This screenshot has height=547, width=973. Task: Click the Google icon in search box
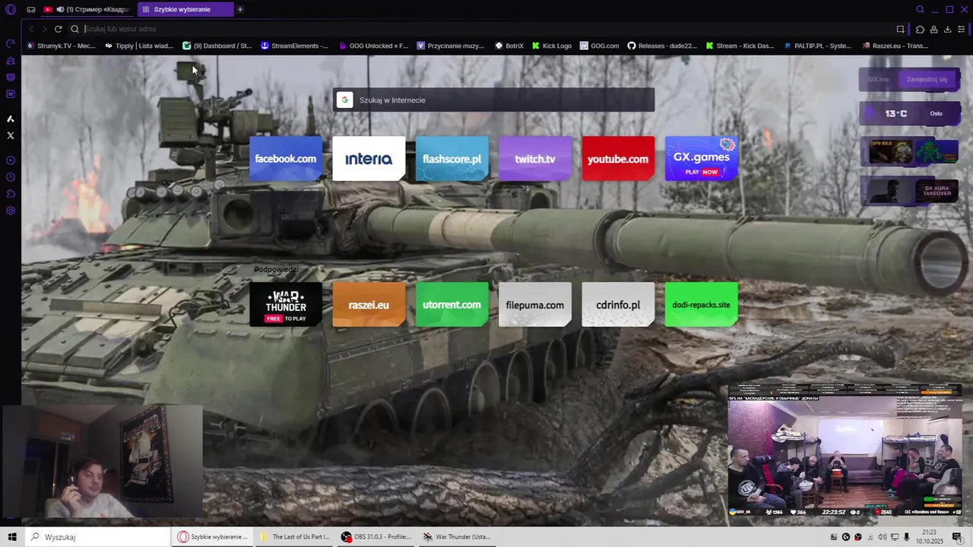click(344, 100)
